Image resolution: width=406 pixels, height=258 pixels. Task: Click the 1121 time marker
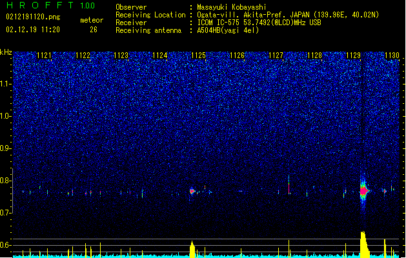pos(45,55)
